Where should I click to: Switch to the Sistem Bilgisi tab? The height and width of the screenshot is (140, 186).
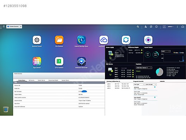(22, 80)
